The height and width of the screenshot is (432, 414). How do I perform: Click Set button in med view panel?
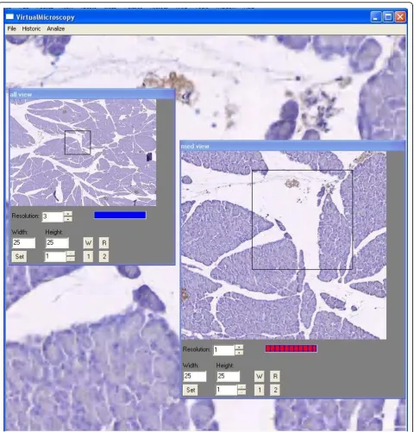coord(191,390)
